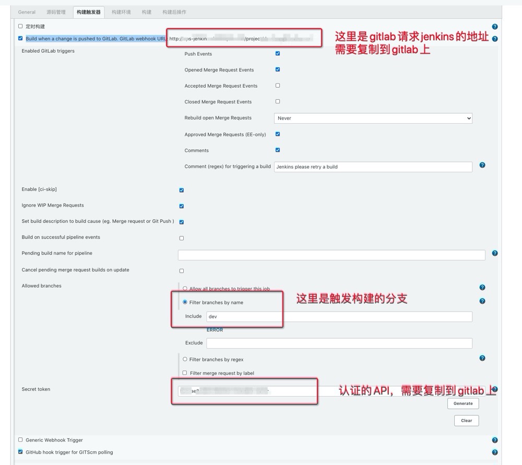This screenshot has width=522, height=465.
Task: Open help for the 定时构建 option
Action: [494, 27]
